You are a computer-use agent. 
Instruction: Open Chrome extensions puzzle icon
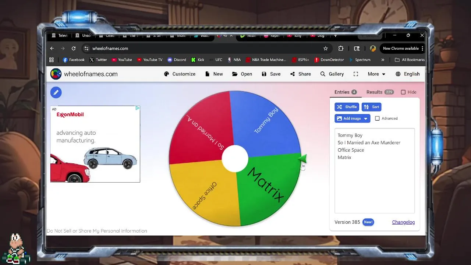coord(341,49)
